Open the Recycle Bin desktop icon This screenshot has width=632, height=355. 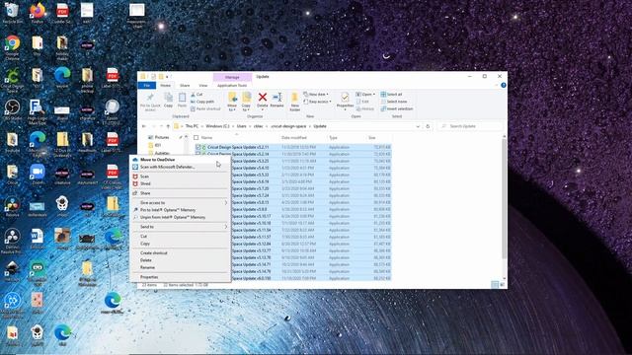pos(12,13)
